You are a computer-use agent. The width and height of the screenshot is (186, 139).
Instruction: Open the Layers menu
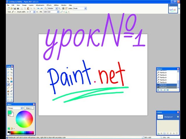click(x=31, y=5)
